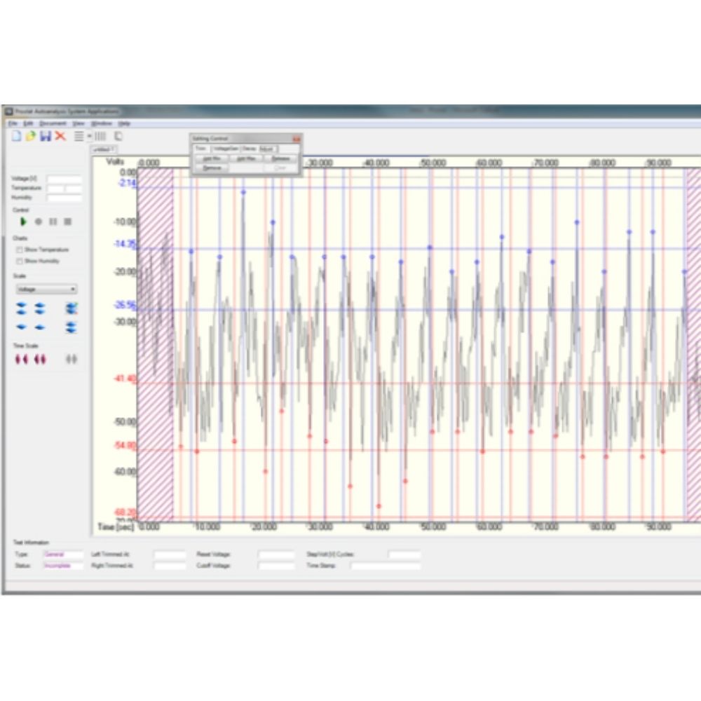Click the round record control button
701x701 pixels.
(39, 222)
